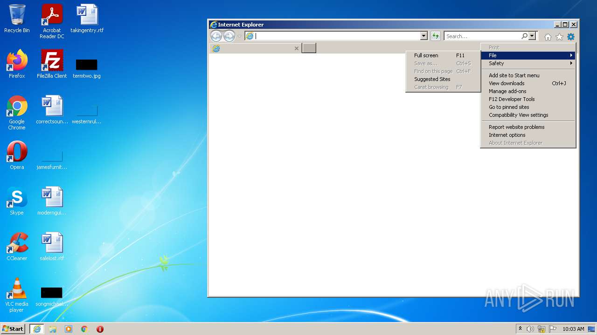Screen dimensions: 597x335
Task: Select Manage add-ons
Action: (528, 91)
